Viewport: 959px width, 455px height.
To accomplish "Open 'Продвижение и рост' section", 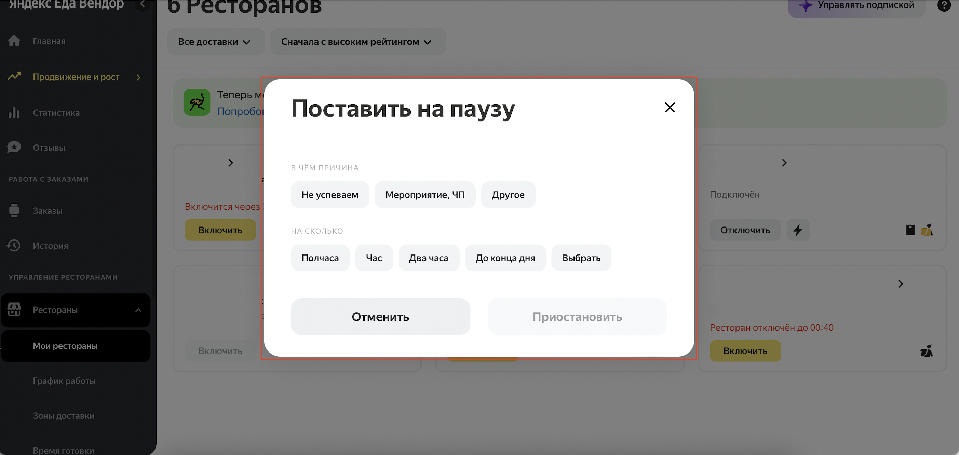I will click(x=76, y=77).
